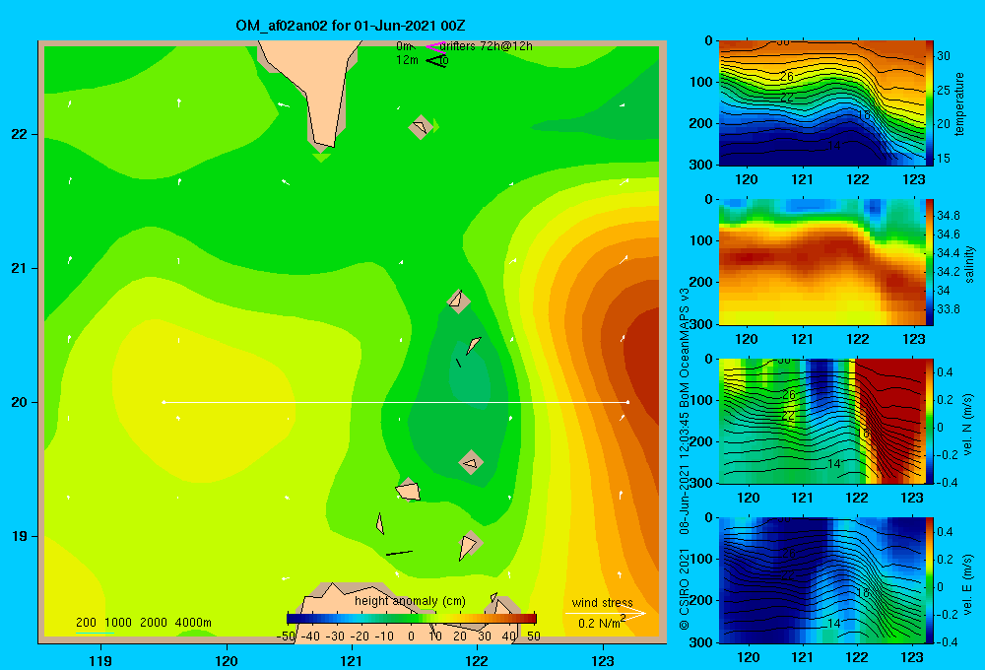The height and width of the screenshot is (670, 985).
Task: Click latitude label 21 on main map
Action: click(x=19, y=268)
